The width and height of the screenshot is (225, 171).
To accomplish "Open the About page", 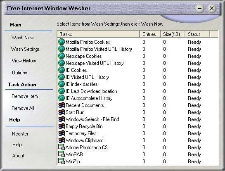I will pos(18,156).
